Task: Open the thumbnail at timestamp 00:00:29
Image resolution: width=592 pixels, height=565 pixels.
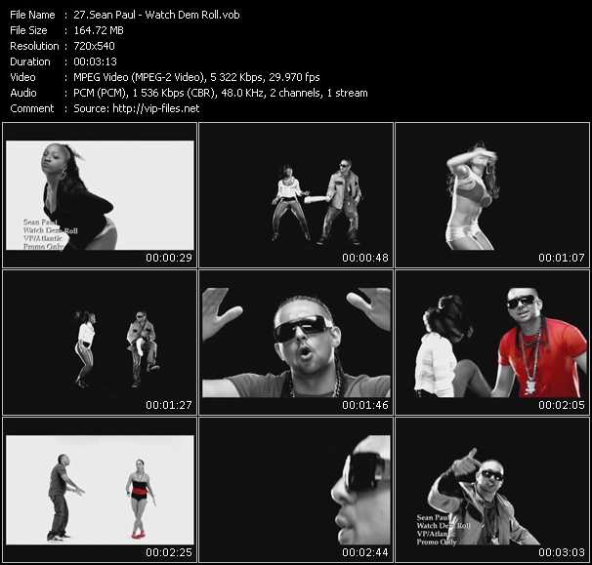Action: (100, 195)
